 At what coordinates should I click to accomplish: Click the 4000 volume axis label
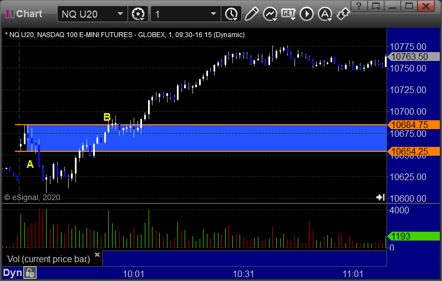click(399, 210)
